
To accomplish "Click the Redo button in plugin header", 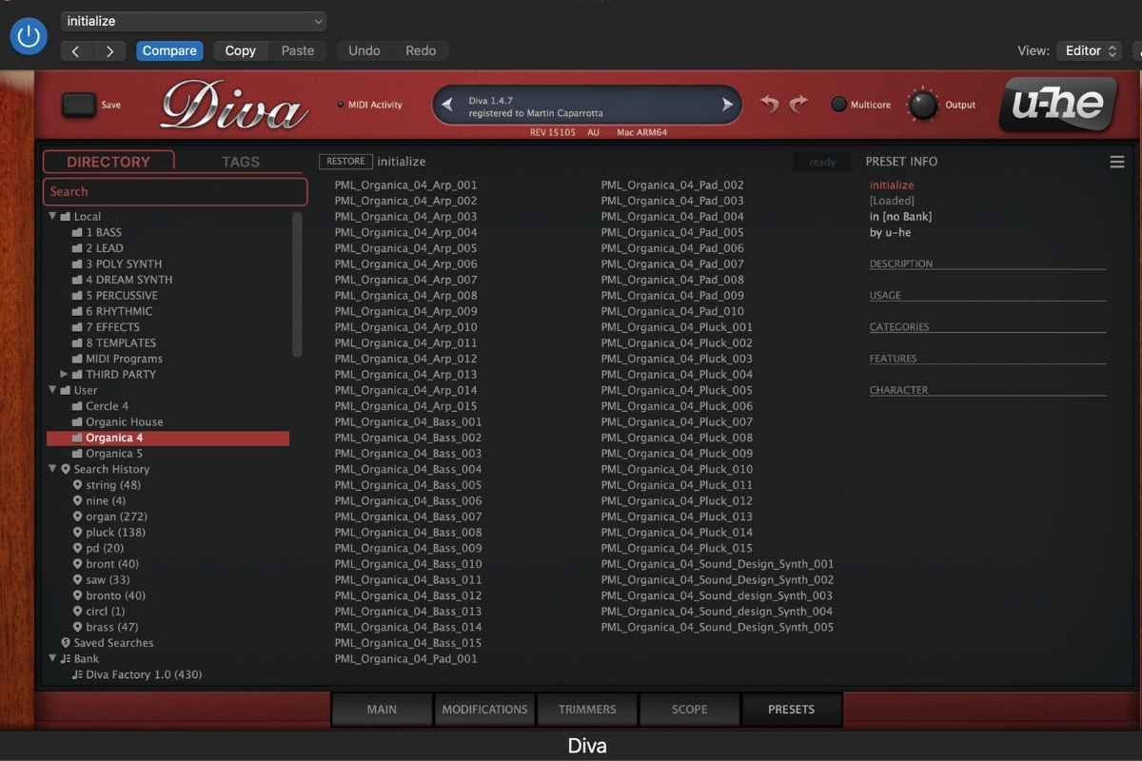I will tap(421, 51).
